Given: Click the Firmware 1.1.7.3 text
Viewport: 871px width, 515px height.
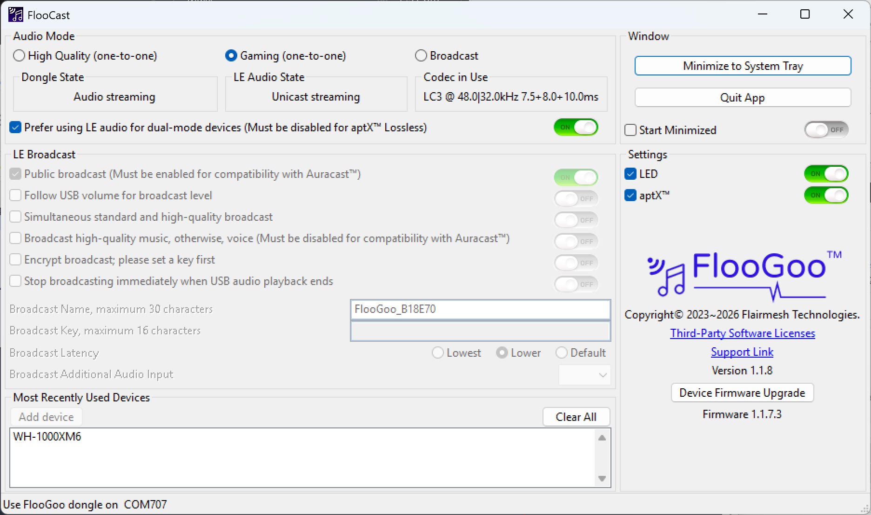Looking at the screenshot, I should pos(742,414).
